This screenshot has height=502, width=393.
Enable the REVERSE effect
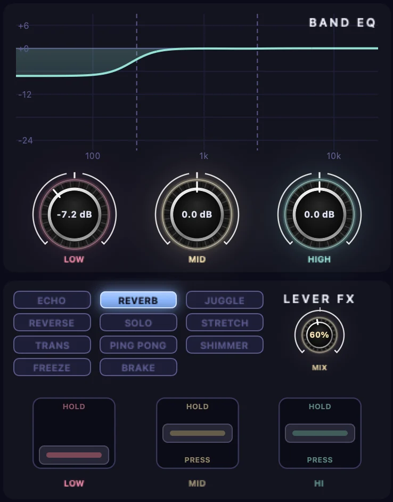[52, 322]
